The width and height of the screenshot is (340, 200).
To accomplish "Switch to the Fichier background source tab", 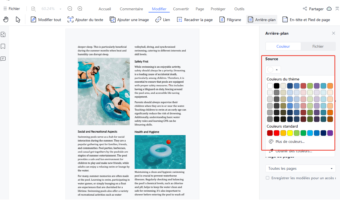I will [x=318, y=46].
